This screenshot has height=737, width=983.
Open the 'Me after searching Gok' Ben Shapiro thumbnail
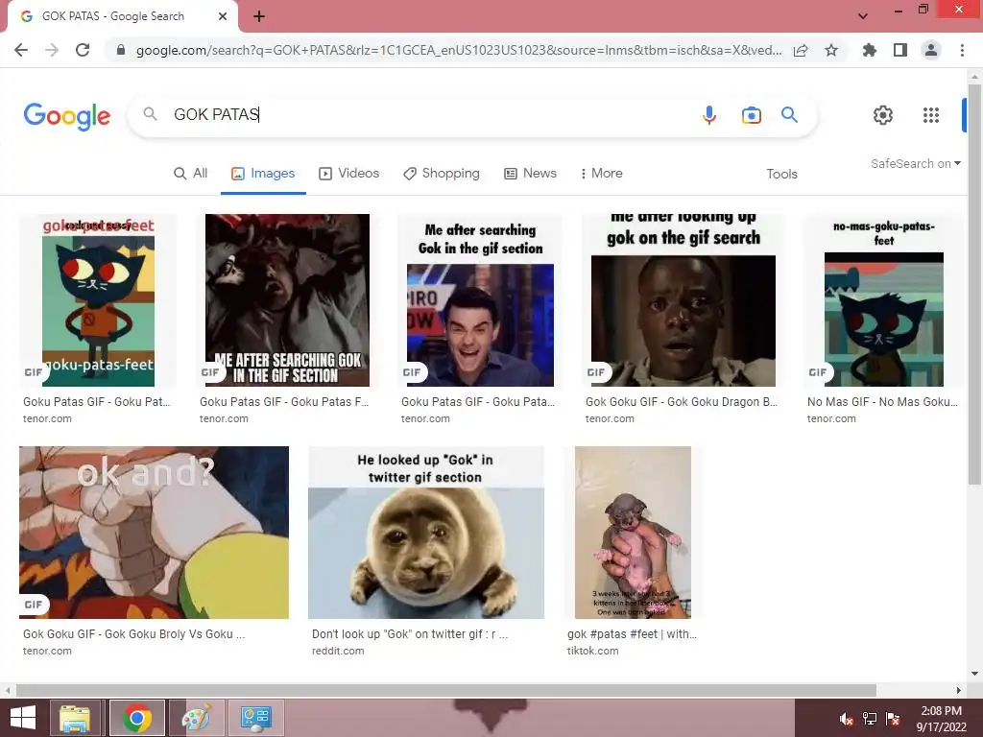point(480,300)
